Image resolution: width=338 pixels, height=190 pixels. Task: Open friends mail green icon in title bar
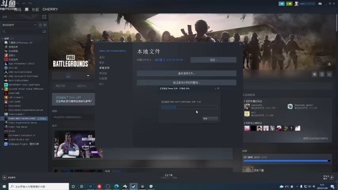point(289,4)
